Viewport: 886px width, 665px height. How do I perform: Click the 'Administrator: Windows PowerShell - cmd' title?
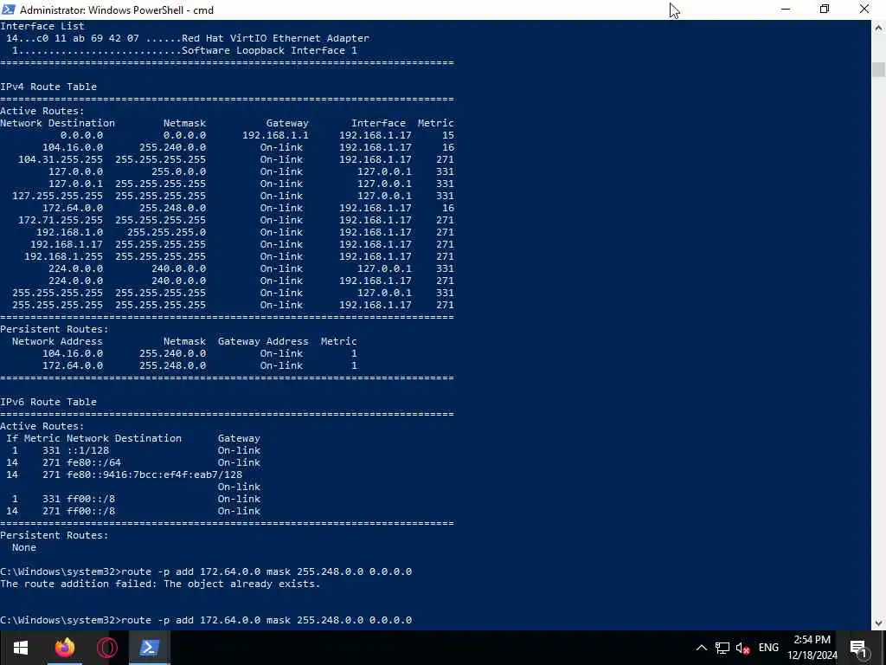tap(117, 10)
